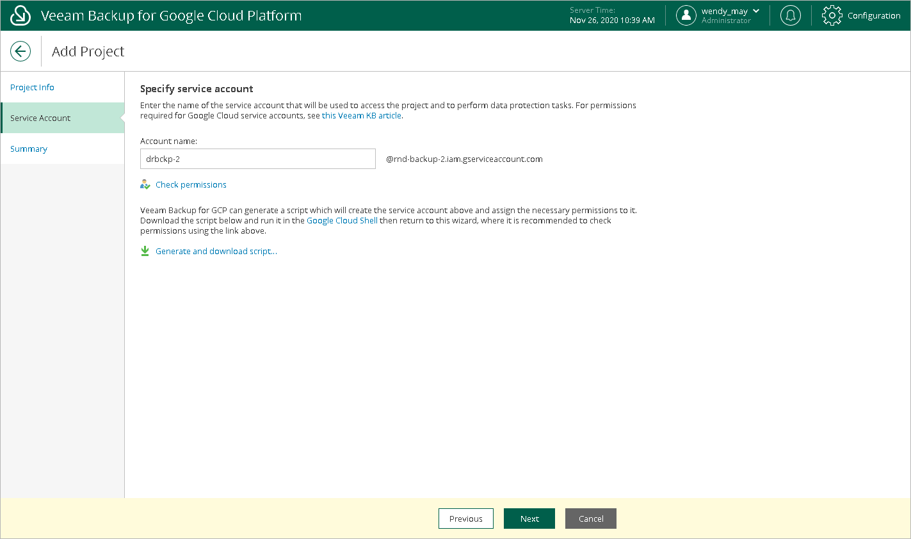911x539 pixels.
Task: Open the Google Cloud Shell link
Action: point(342,220)
